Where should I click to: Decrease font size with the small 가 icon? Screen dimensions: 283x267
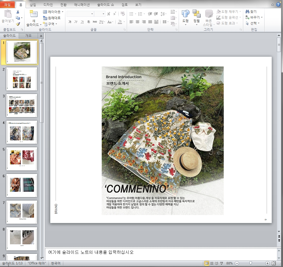114,14
